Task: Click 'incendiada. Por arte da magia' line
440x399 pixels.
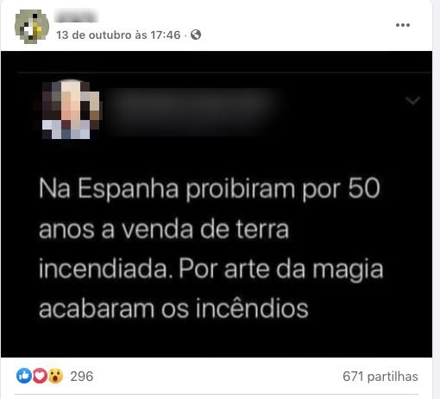Action: pos(211,269)
